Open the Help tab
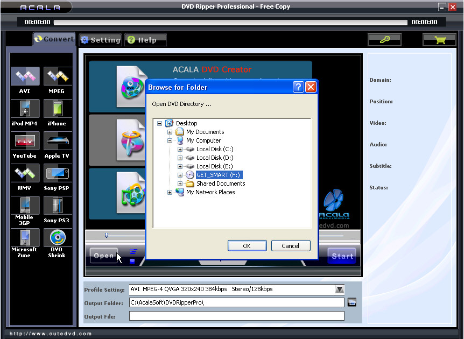 point(145,40)
